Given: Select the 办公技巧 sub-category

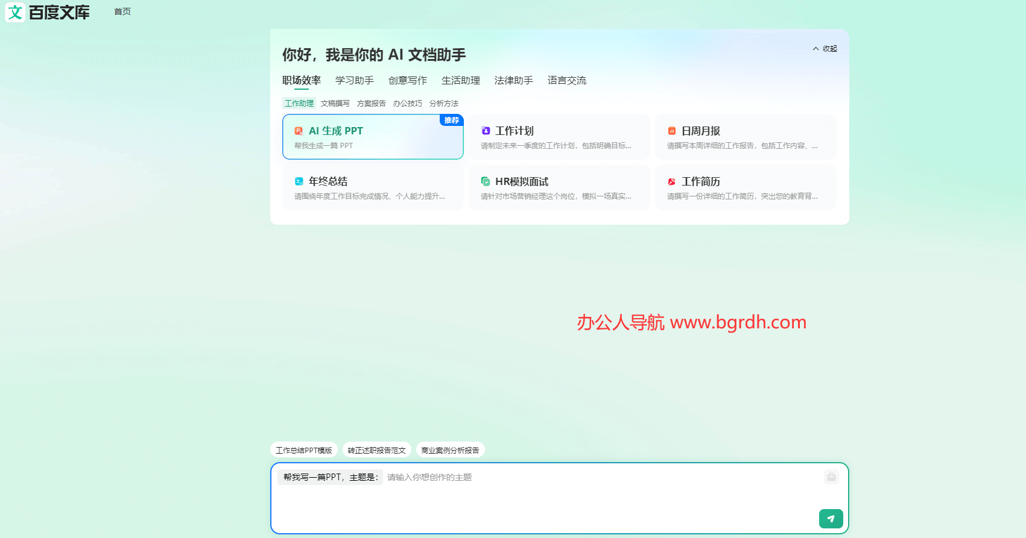Looking at the screenshot, I should point(408,104).
